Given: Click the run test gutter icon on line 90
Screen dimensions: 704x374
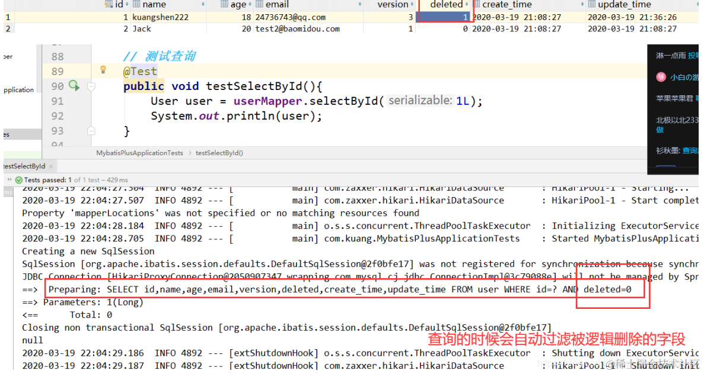Looking at the screenshot, I should (x=74, y=85).
